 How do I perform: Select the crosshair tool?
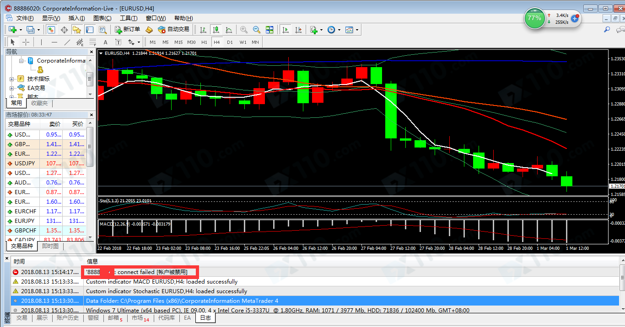click(x=26, y=42)
